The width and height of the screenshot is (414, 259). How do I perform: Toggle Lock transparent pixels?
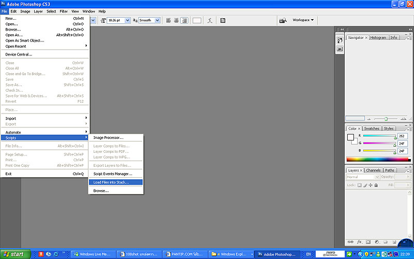click(359, 185)
